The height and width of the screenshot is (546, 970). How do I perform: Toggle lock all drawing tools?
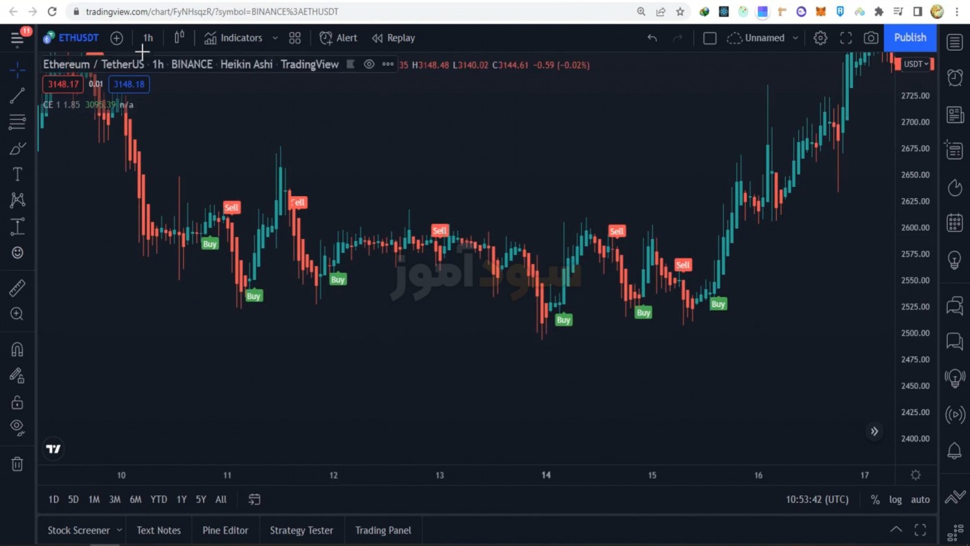click(17, 402)
